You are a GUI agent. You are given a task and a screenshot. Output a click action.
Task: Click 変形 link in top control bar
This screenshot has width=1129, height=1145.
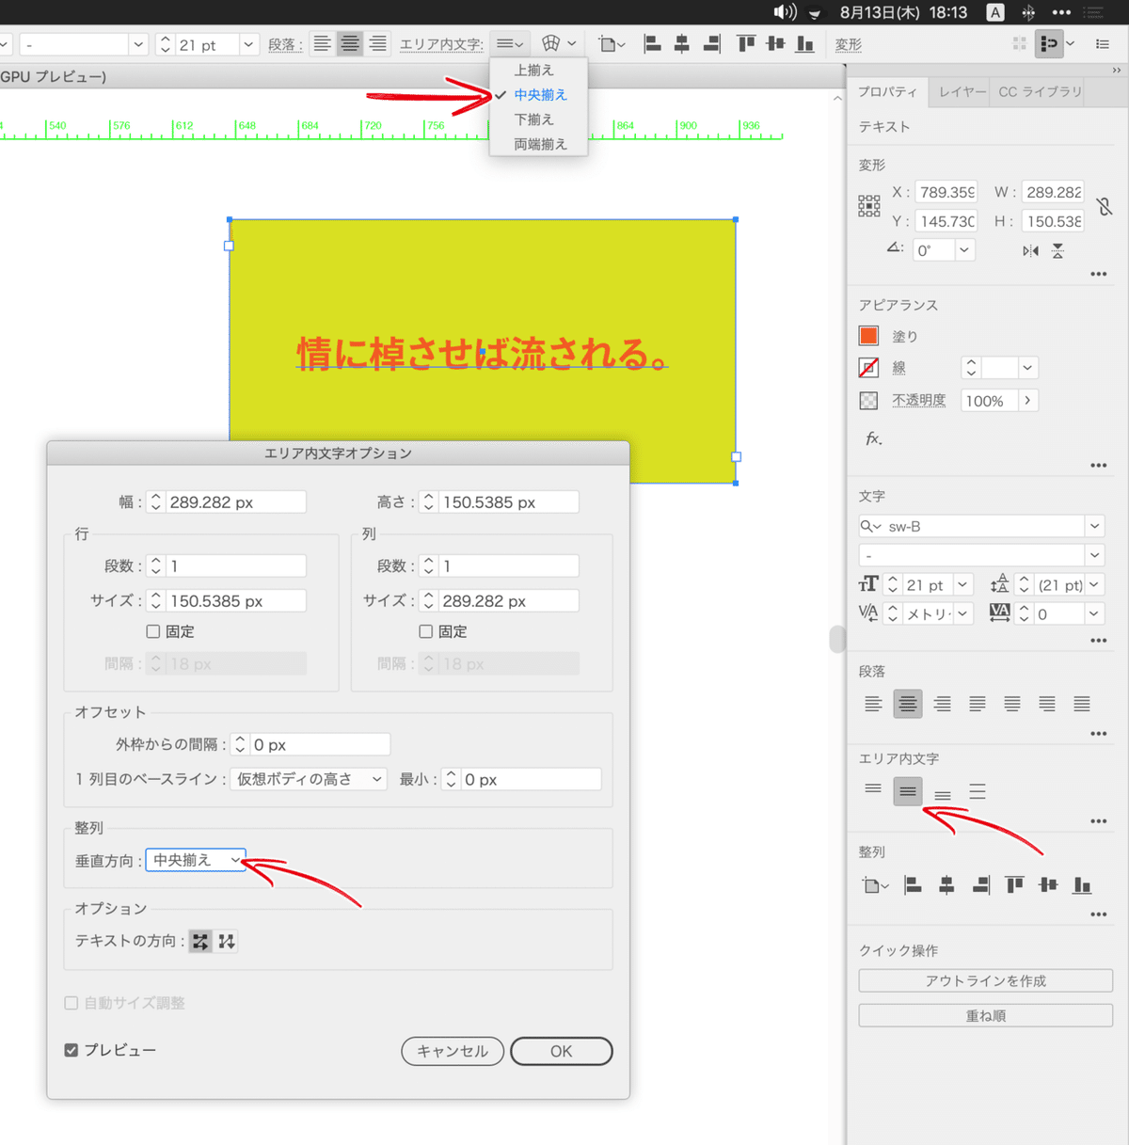point(848,44)
